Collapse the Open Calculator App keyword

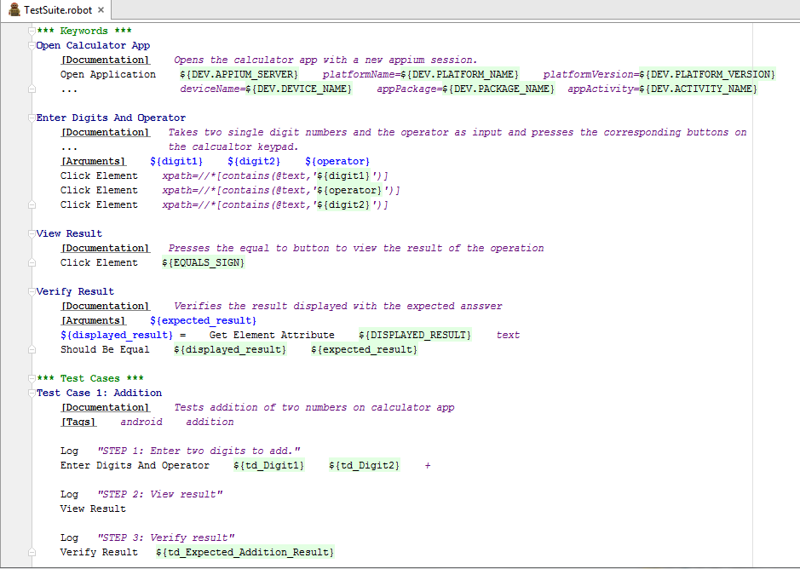click(x=32, y=46)
